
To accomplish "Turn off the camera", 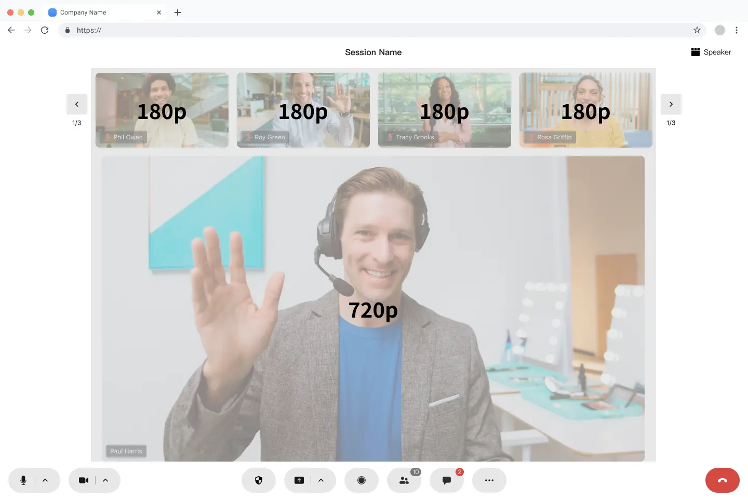I will [84, 480].
